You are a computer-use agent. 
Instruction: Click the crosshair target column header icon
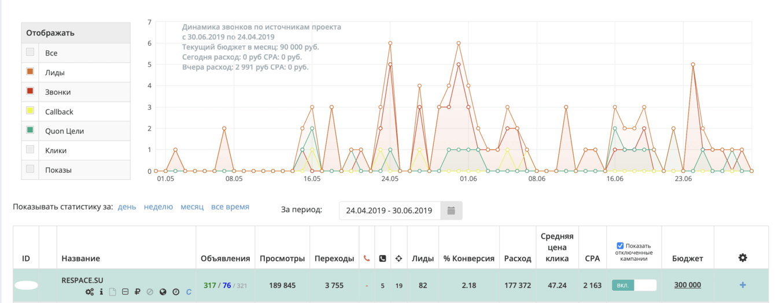point(398,258)
